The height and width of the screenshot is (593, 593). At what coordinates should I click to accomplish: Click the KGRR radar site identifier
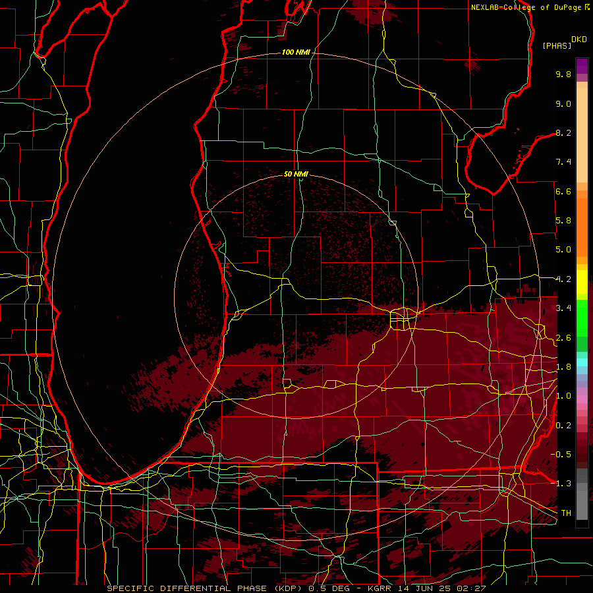click(381, 588)
